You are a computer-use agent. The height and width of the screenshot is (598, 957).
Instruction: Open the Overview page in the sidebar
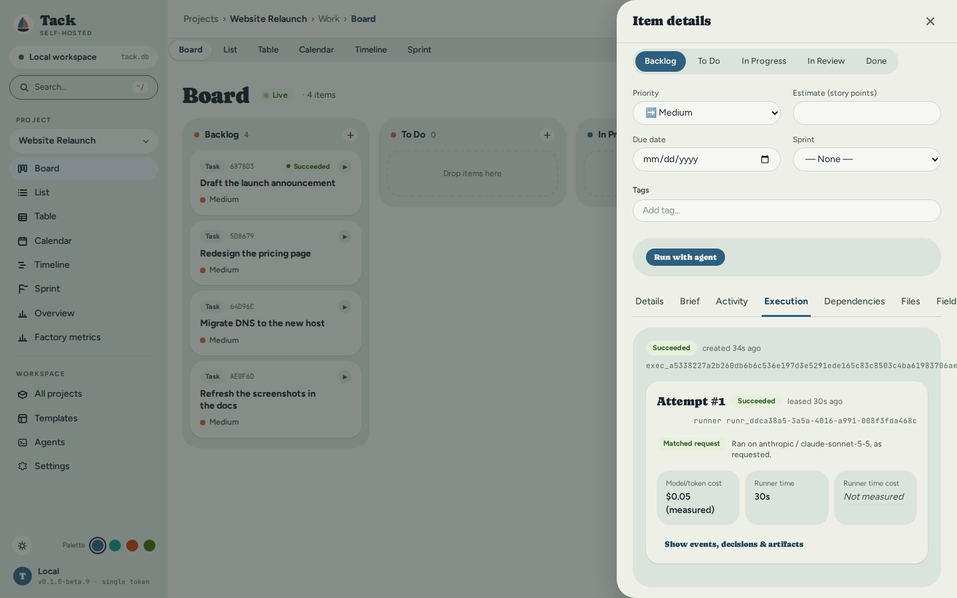tap(84, 314)
